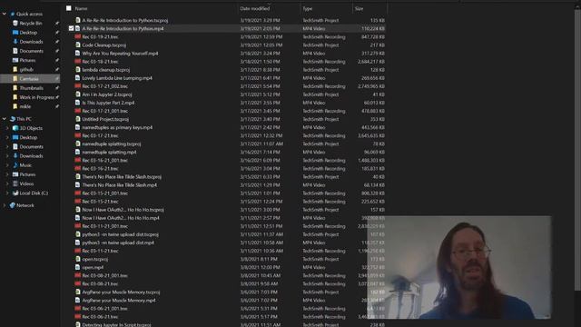Viewport: 581px width, 327px height.
Task: Click the red file icon of Rec 03-19-21.trec
Action: pos(77,36)
